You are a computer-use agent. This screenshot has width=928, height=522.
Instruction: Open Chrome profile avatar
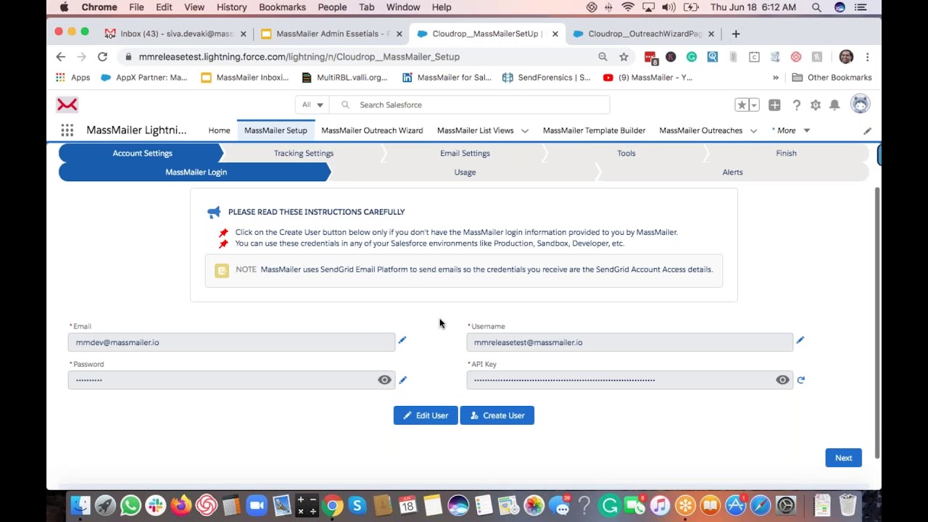(846, 57)
